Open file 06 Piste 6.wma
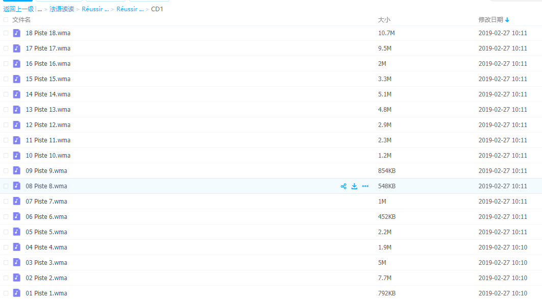 [x=46, y=217]
